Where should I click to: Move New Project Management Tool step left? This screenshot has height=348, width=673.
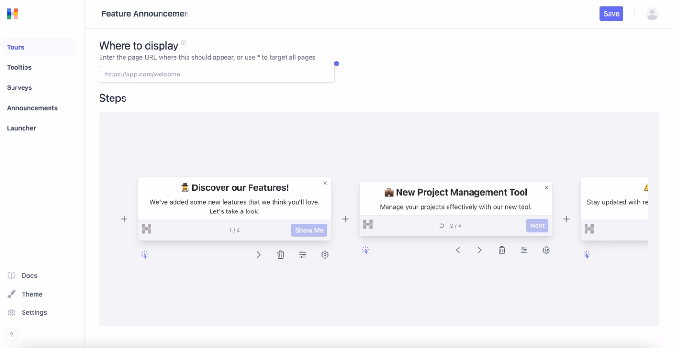tap(458, 250)
